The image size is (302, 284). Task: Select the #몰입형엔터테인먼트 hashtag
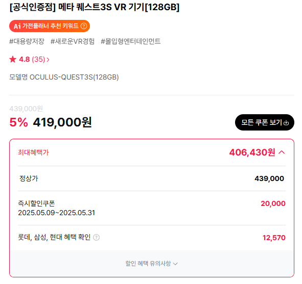(131, 41)
